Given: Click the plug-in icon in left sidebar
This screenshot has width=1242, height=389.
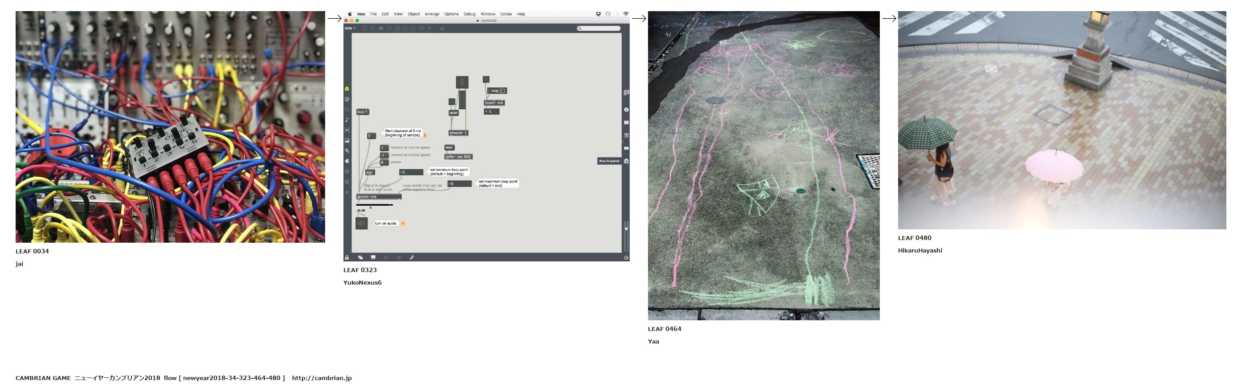Looking at the screenshot, I should point(347,161).
